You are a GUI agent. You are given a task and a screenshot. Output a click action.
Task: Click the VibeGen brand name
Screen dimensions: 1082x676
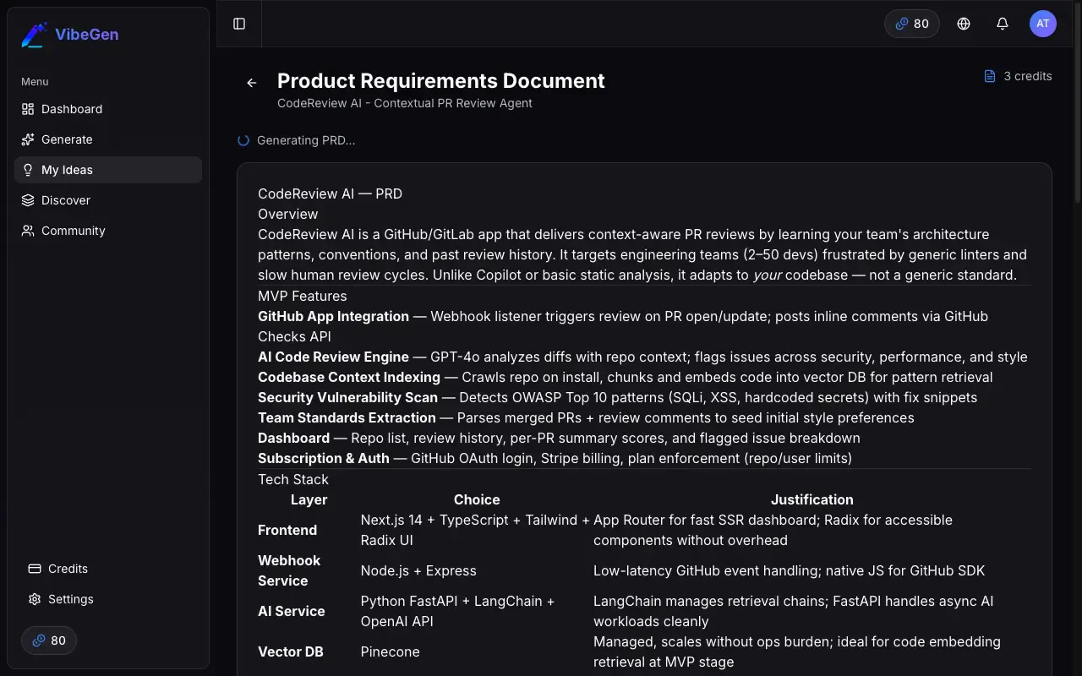pyautogui.click(x=87, y=35)
